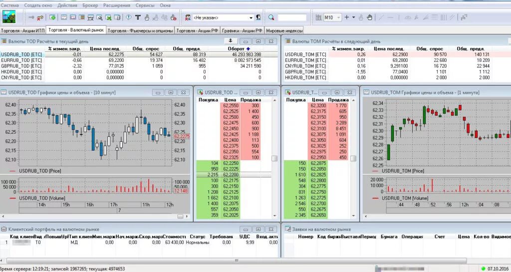Click the USDRUB_TOM order book scrollbar thumb
Screen dimensions: 511x272
[x=353, y=158]
